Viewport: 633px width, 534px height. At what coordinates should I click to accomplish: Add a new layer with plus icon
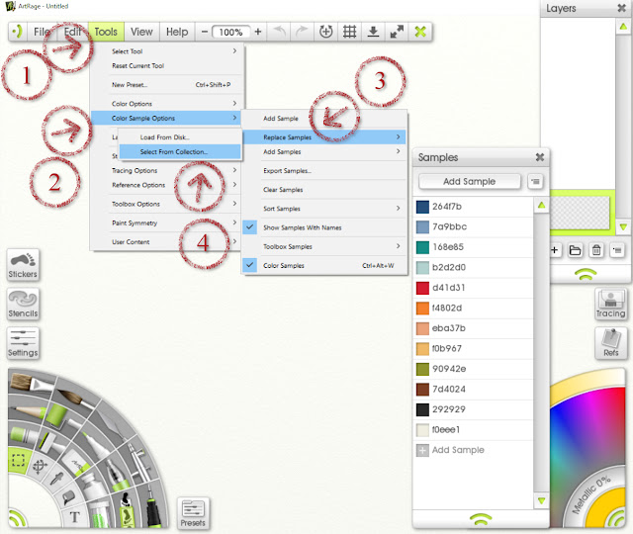[555, 250]
